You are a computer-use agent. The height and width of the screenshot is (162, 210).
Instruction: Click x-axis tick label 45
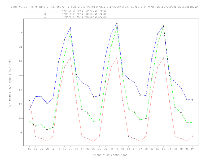click(x=117, y=149)
